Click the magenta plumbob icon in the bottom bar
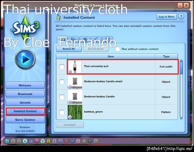The width and height of the screenshot is (194, 152). point(37,141)
